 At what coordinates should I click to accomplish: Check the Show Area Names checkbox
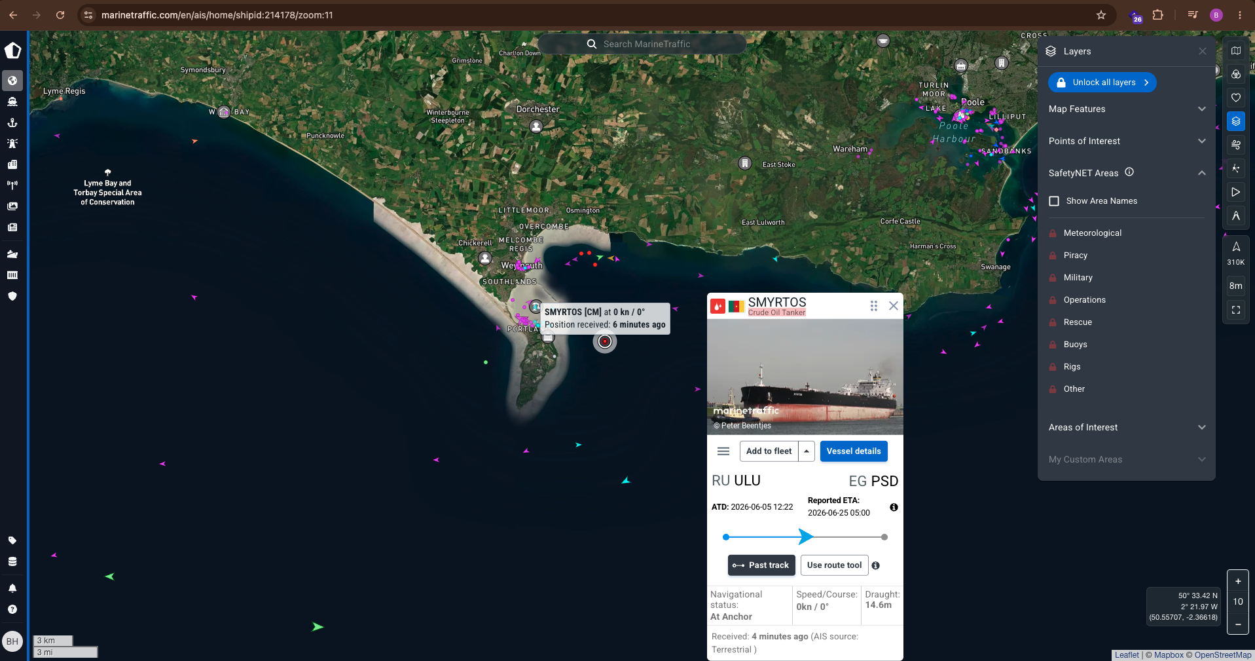[x=1054, y=201]
